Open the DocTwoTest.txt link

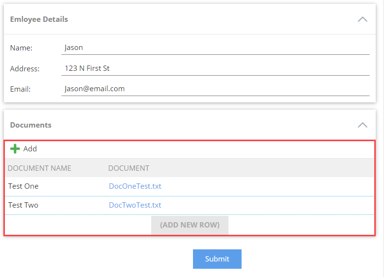click(x=135, y=205)
